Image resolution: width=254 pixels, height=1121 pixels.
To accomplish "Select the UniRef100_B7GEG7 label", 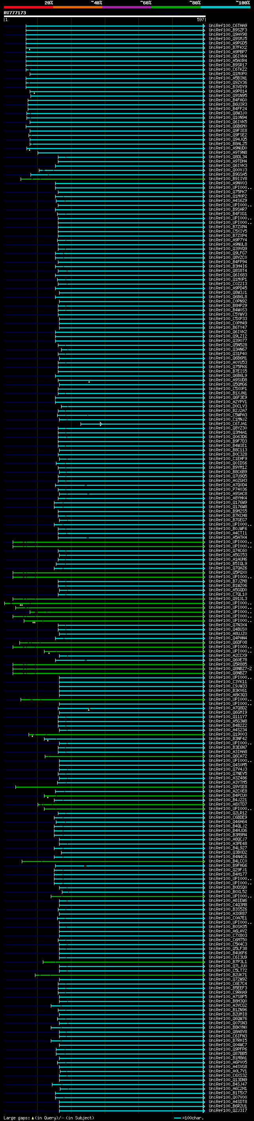I will pyautogui.click(x=227, y=520).
